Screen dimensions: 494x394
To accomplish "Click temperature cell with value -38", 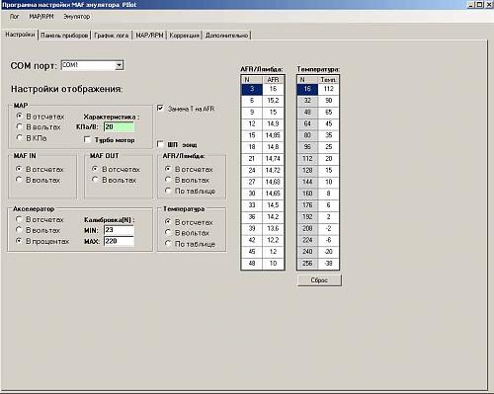I will tap(328, 264).
